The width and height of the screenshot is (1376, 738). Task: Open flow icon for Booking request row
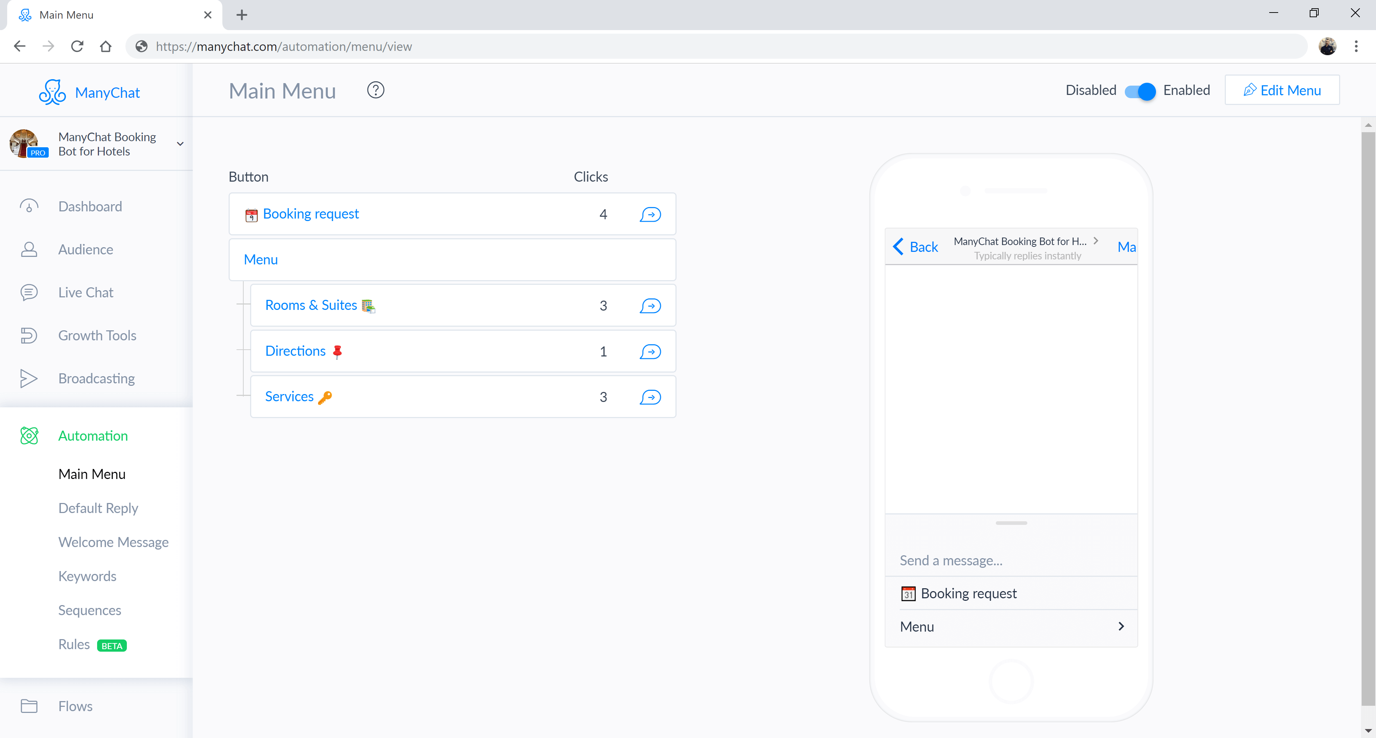pyautogui.click(x=650, y=214)
